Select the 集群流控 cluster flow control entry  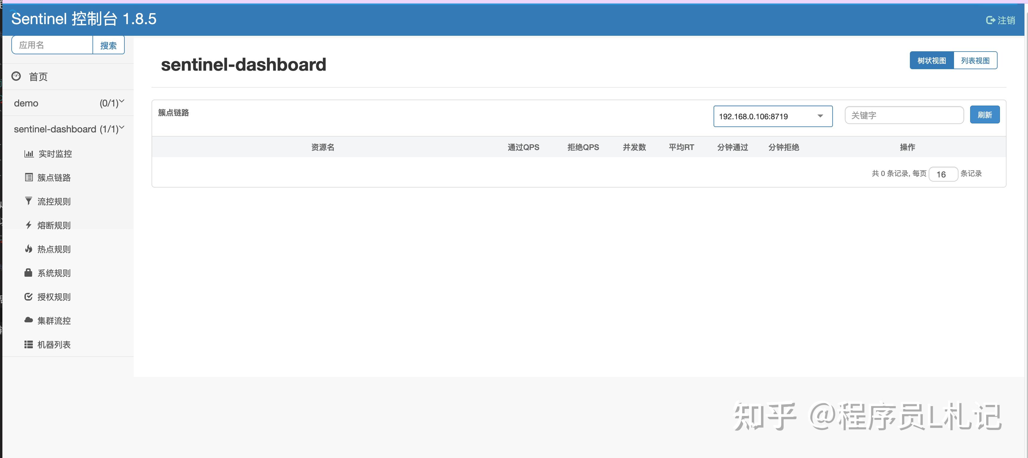coord(54,320)
